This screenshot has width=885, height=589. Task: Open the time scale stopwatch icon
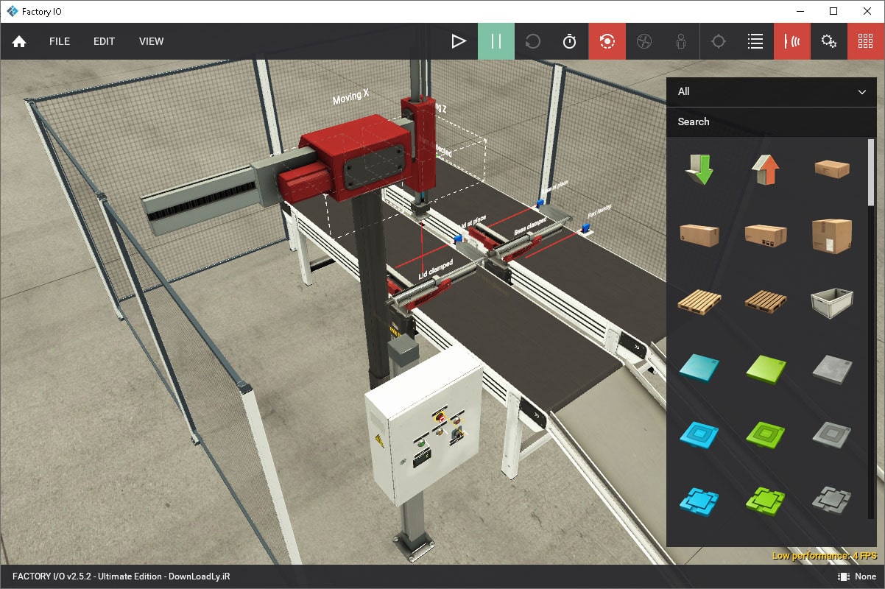point(570,41)
